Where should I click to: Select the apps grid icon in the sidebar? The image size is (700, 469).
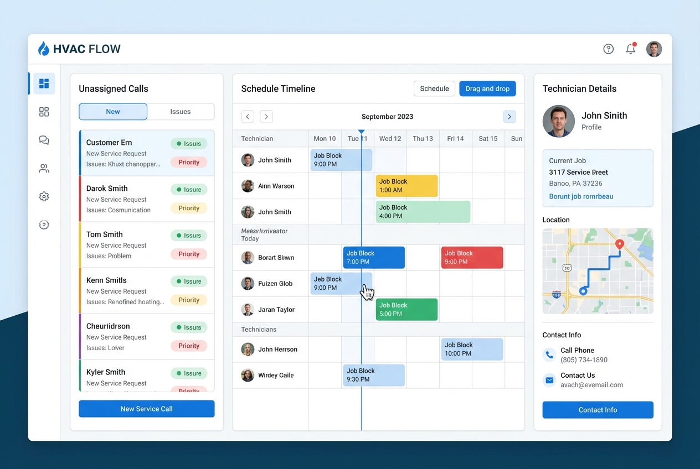pos(44,112)
